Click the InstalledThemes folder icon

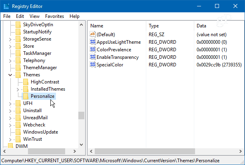point(26,89)
